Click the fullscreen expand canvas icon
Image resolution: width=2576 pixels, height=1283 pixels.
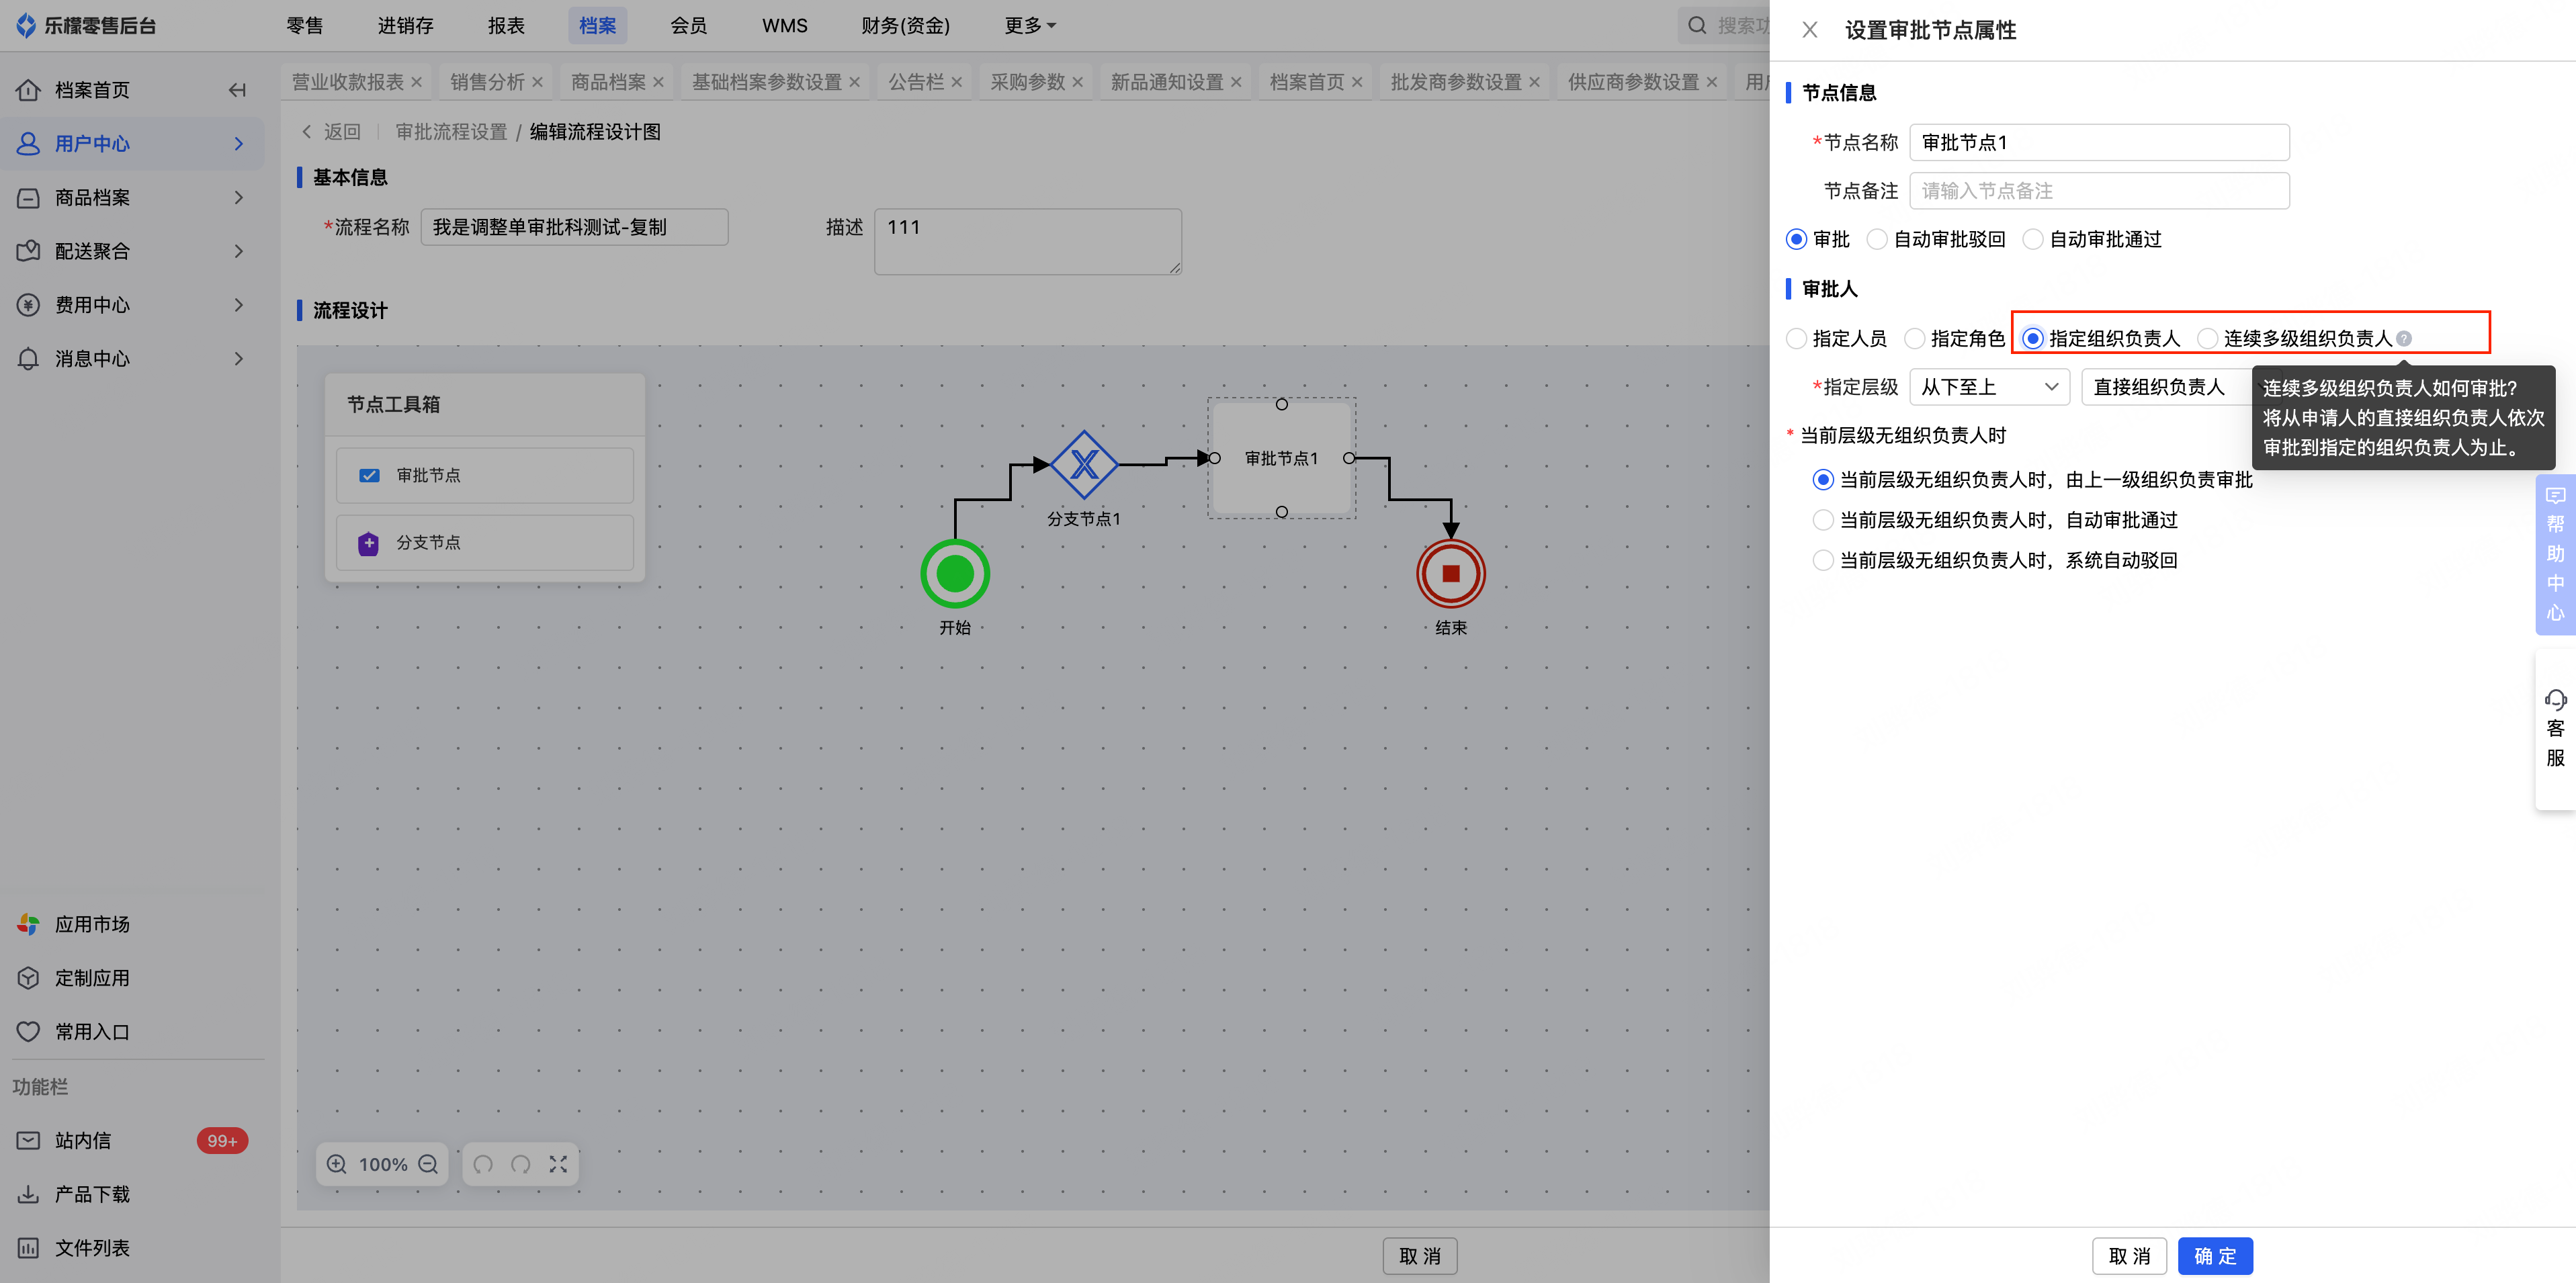pyautogui.click(x=558, y=1164)
